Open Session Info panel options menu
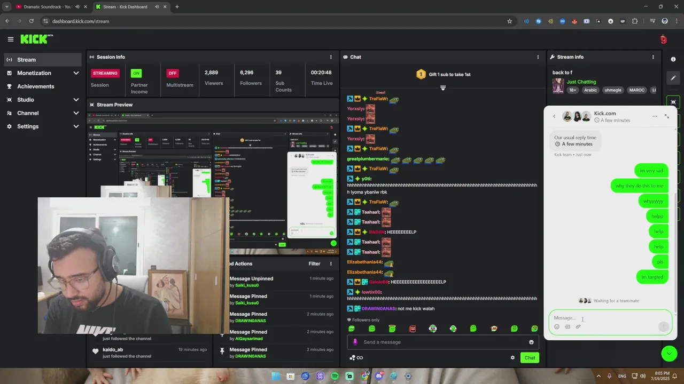 pyautogui.click(x=331, y=57)
